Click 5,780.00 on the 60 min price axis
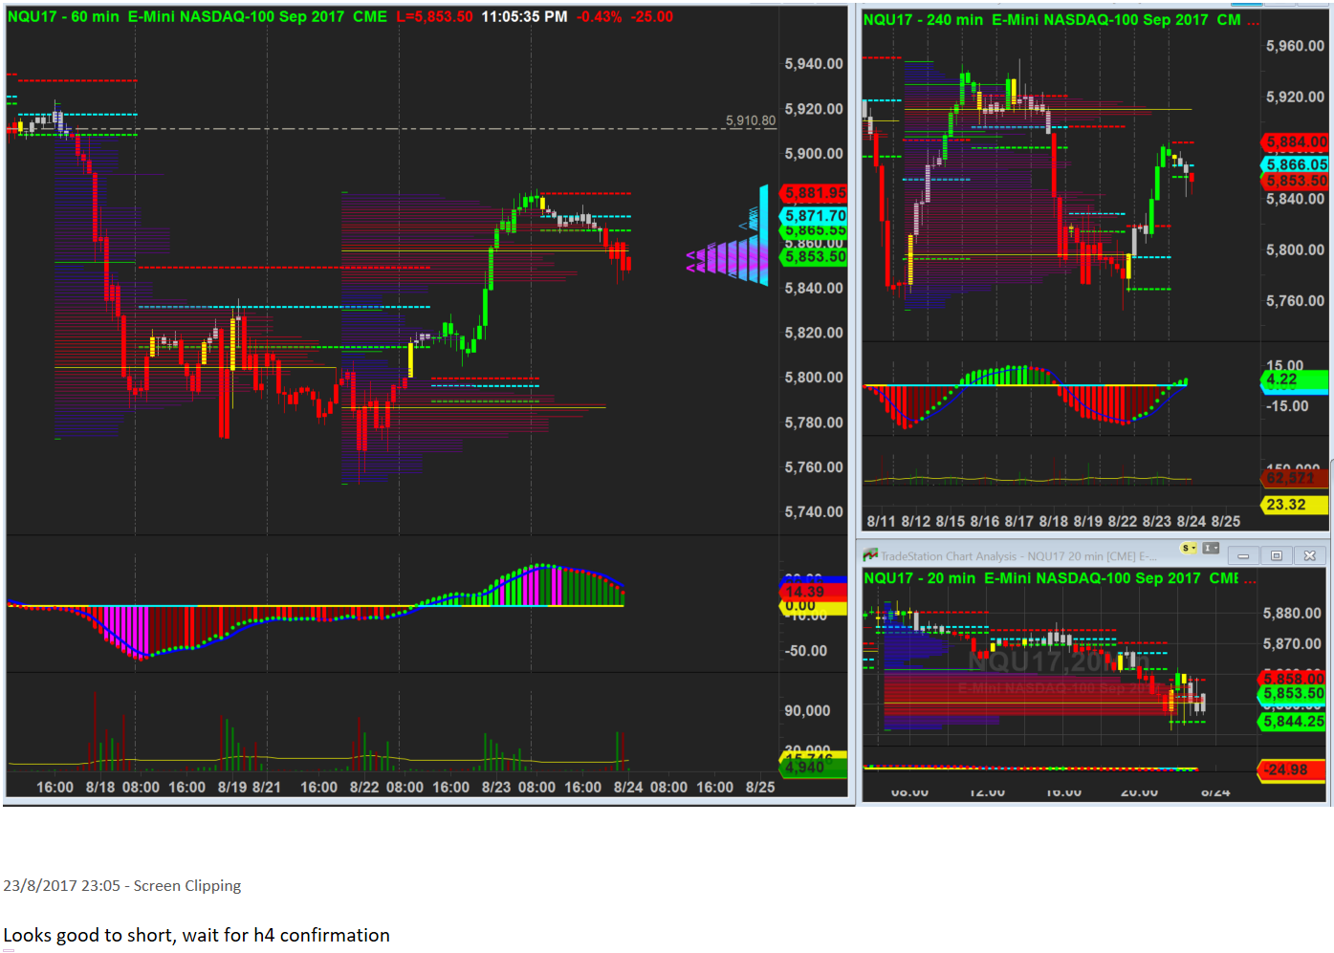 (x=814, y=422)
